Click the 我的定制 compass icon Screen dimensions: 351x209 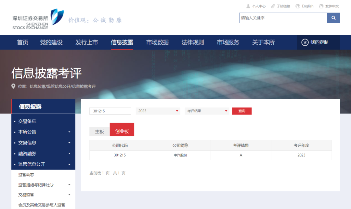305,42
